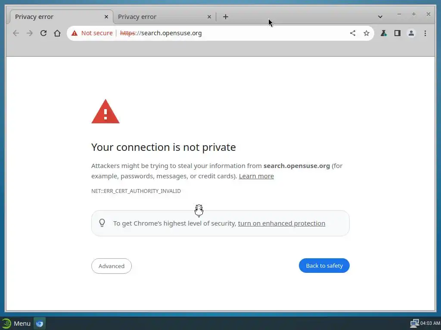This screenshot has width=441, height=330.
Task: Open the Learn more link
Action: point(256,176)
